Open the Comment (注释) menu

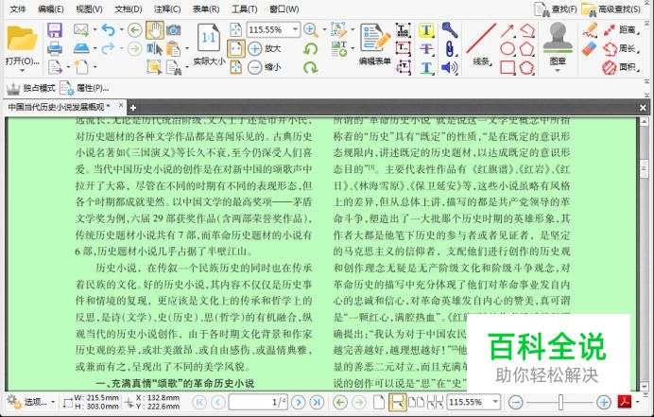tap(167, 9)
